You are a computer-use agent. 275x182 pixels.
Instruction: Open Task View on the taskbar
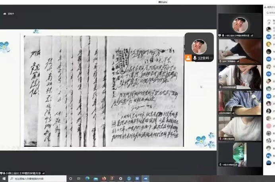tap(79, 179)
